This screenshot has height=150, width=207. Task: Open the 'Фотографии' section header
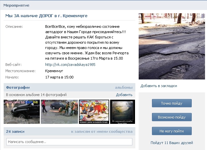click(x=18, y=87)
